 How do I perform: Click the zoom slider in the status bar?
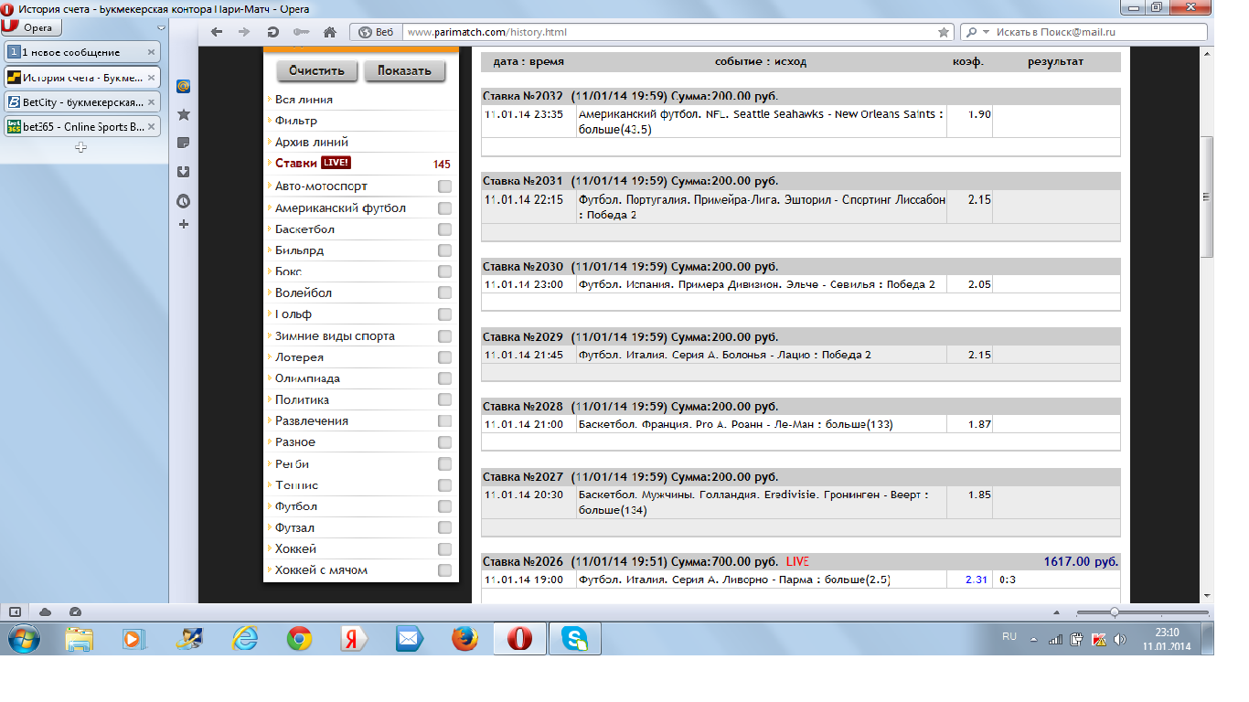pyautogui.click(x=1114, y=612)
